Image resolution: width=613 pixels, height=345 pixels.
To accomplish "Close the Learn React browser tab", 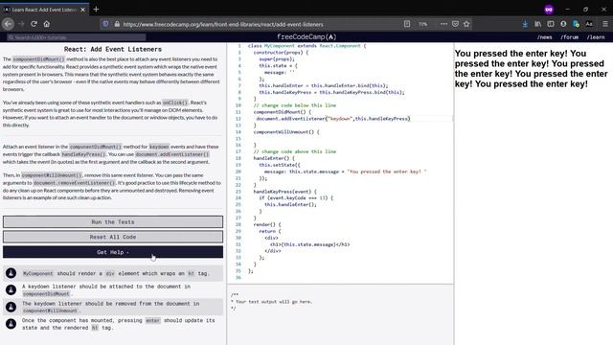I will pos(83,10).
